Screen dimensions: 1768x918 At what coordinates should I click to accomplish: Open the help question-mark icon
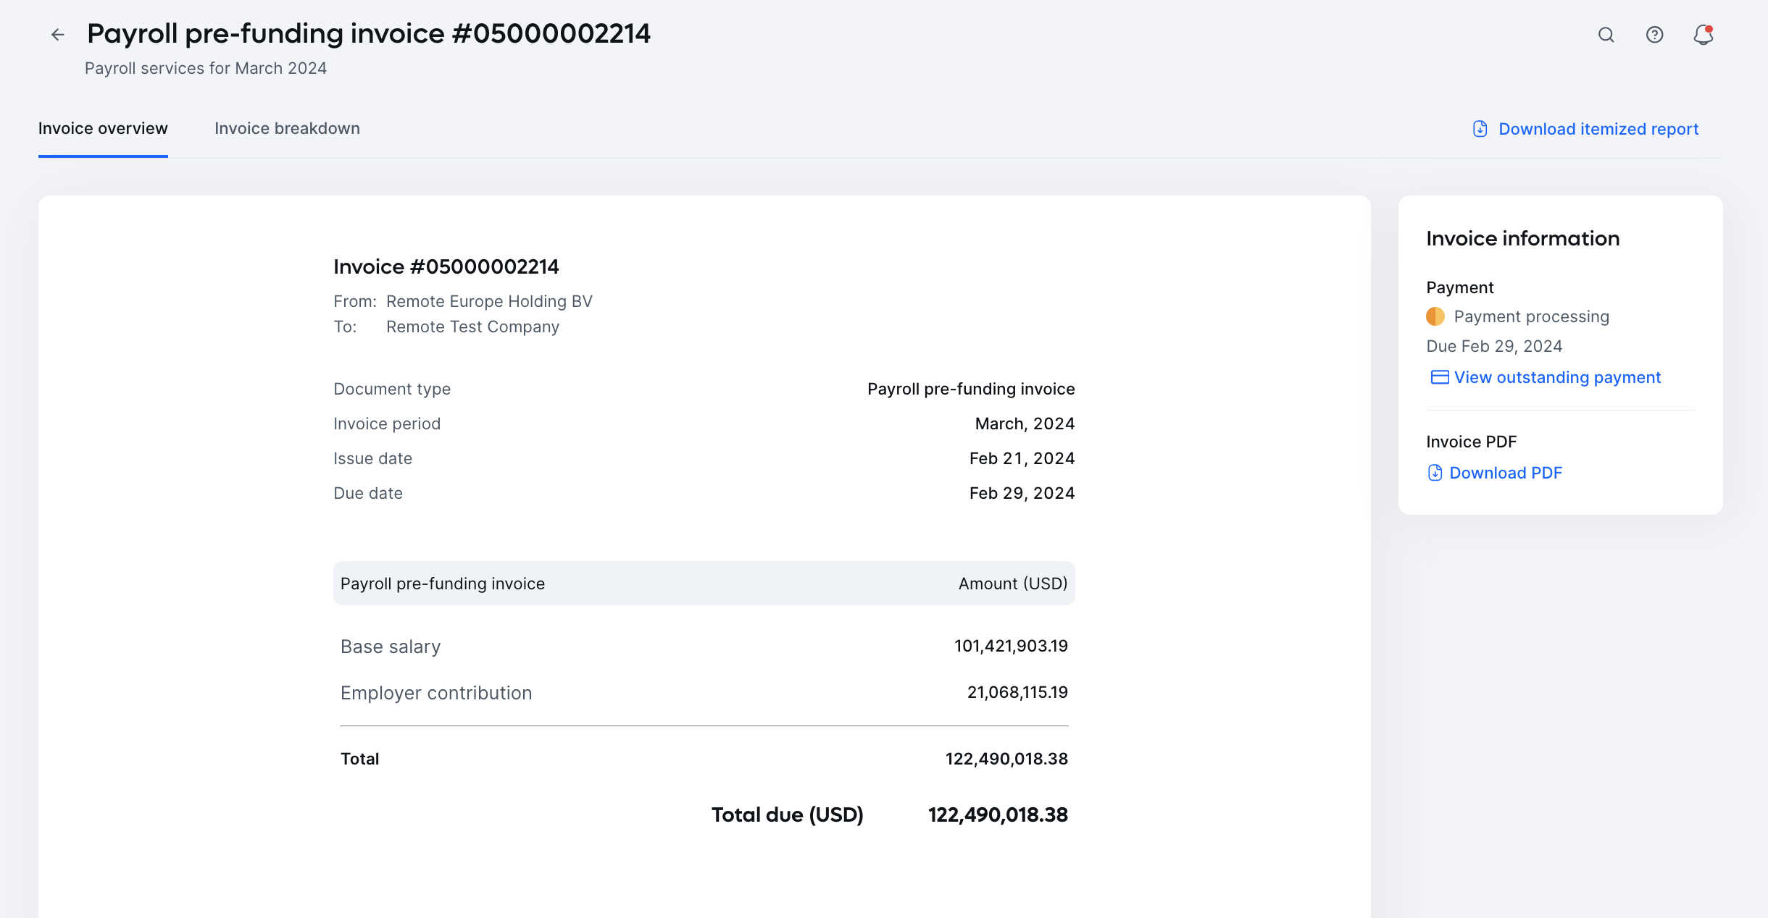tap(1654, 35)
